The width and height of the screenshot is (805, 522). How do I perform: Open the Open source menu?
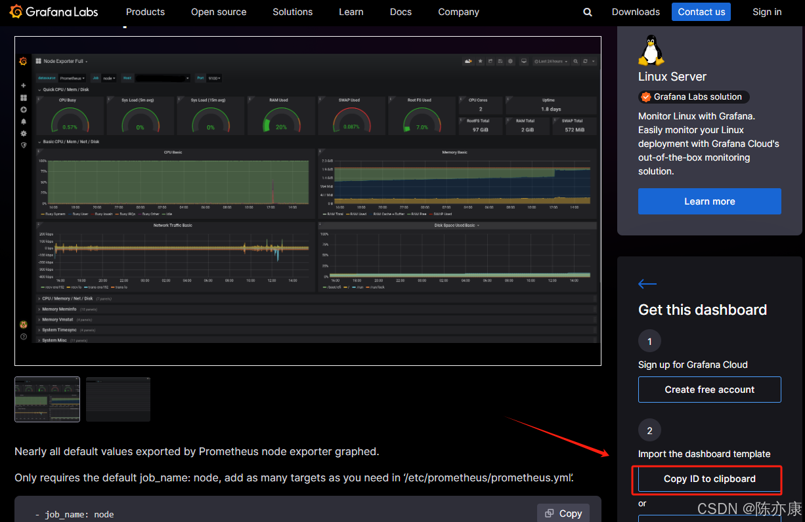click(219, 12)
